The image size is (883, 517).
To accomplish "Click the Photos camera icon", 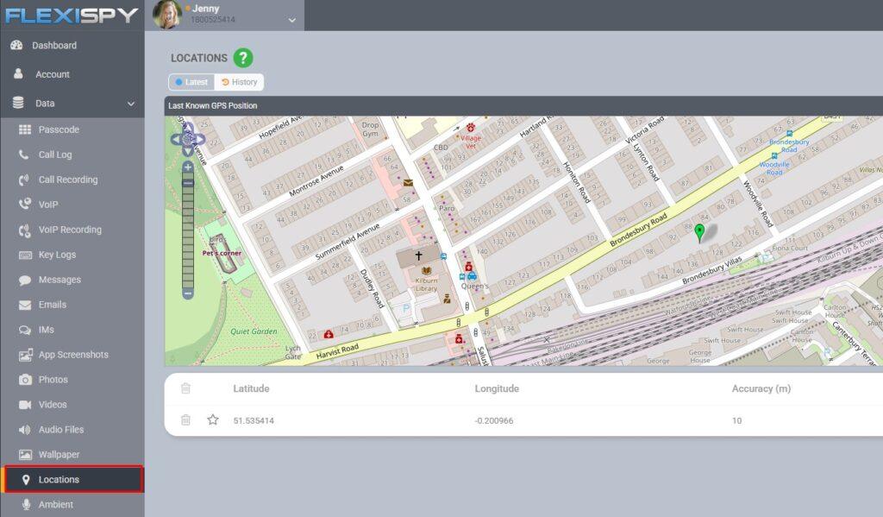I will (25, 380).
